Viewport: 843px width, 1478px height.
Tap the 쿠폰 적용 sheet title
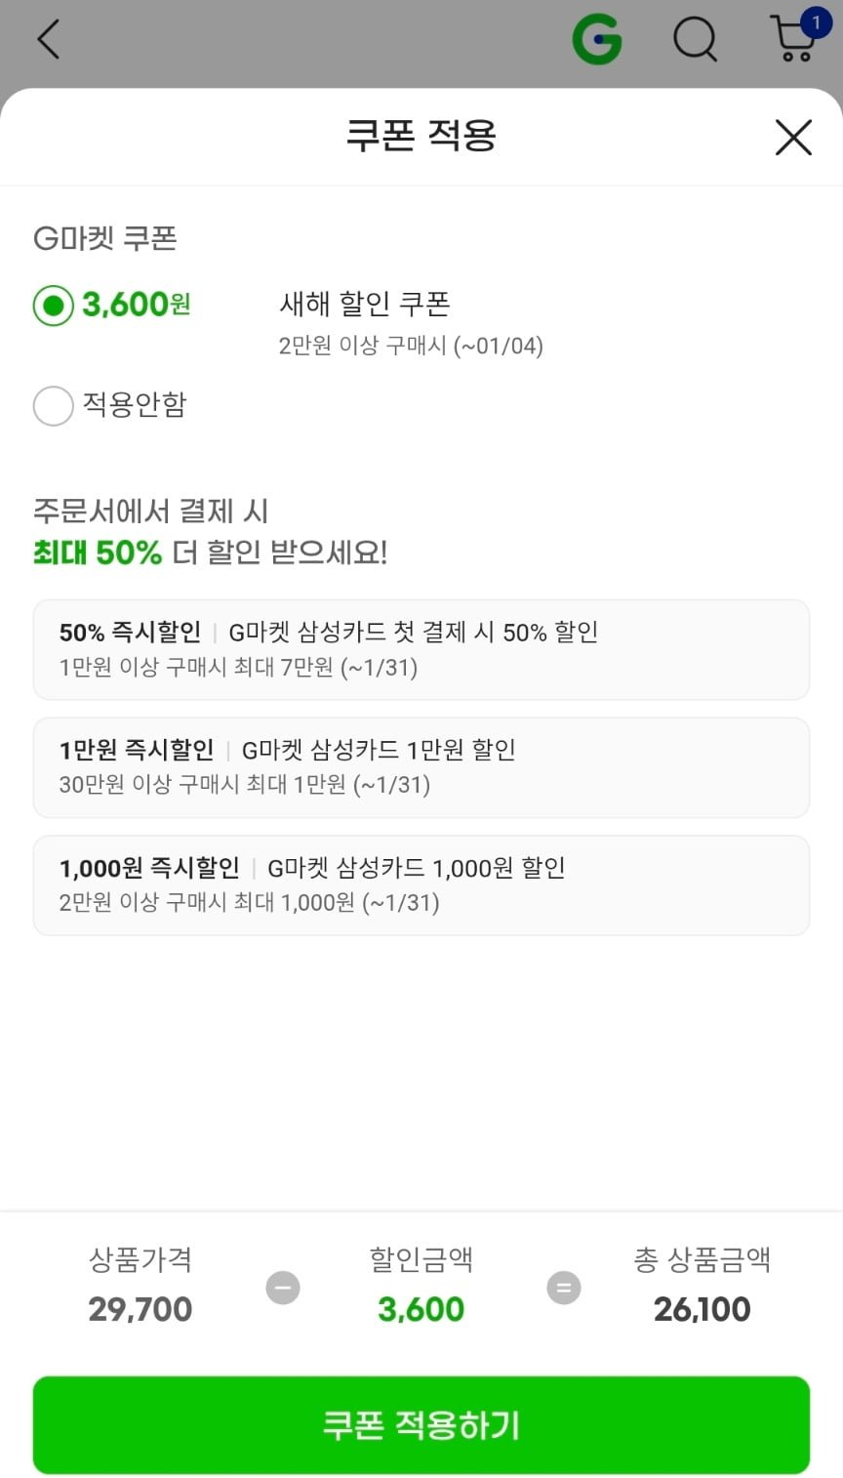coord(421,136)
